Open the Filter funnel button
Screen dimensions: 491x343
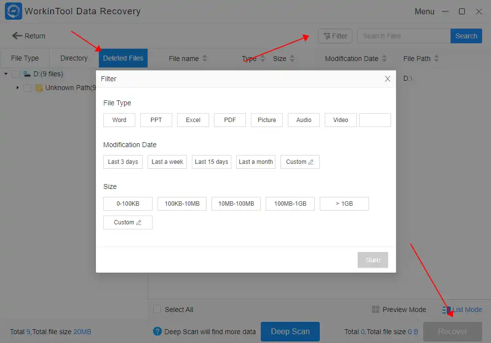point(335,36)
